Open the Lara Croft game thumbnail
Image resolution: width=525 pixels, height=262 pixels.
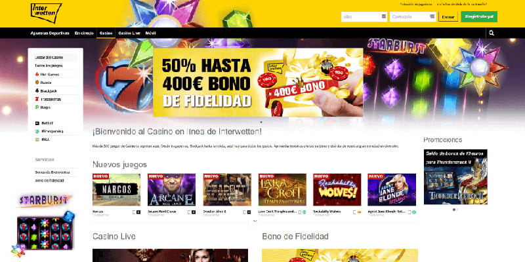click(x=282, y=189)
